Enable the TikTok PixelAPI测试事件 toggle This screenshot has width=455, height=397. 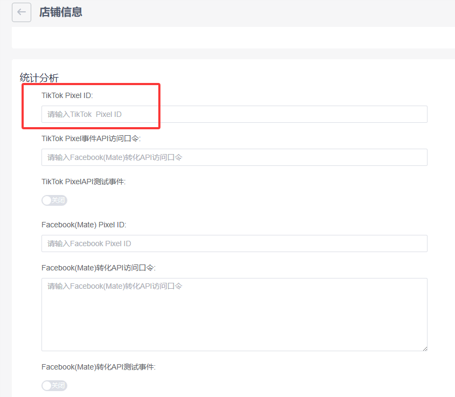click(x=54, y=200)
